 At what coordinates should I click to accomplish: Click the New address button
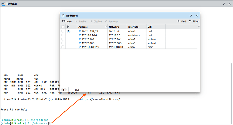[67, 21]
